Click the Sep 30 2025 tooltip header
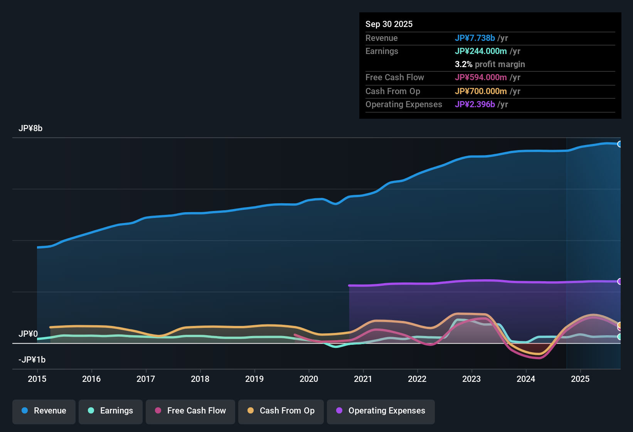This screenshot has width=633, height=432. 389,24
